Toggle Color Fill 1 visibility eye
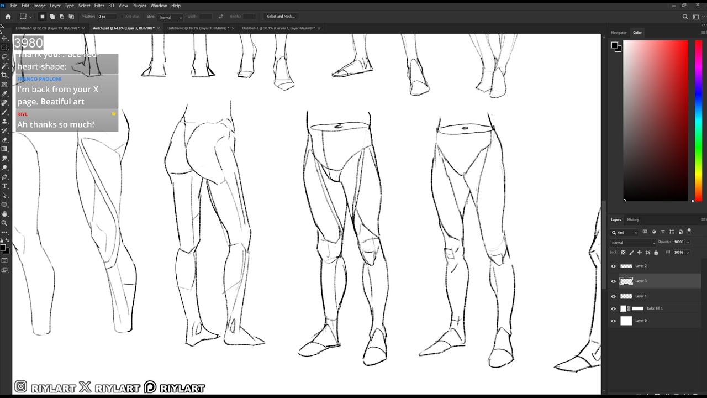 click(x=613, y=308)
